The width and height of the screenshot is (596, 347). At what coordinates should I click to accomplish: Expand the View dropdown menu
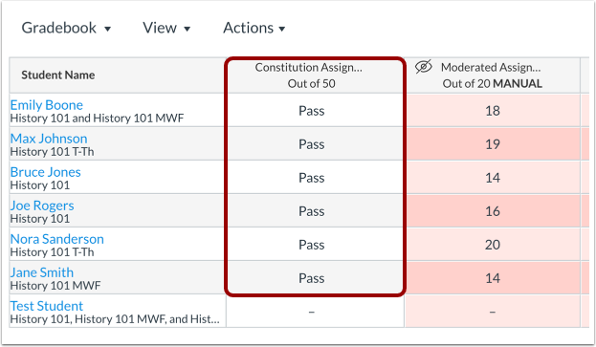click(166, 28)
